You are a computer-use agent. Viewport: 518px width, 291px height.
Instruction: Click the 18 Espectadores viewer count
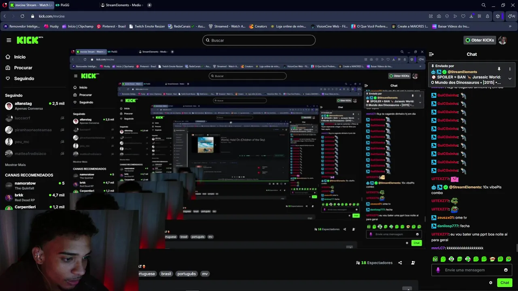(x=374, y=263)
